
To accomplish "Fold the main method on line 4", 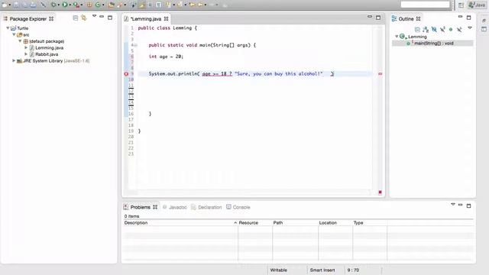I will click(x=136, y=45).
